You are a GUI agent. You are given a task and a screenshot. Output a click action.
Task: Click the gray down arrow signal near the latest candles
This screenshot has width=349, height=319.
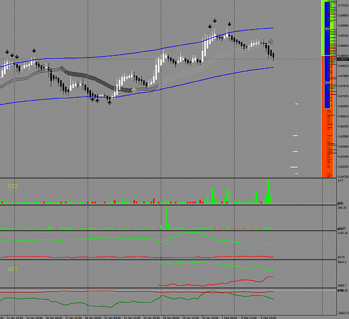[270, 41]
